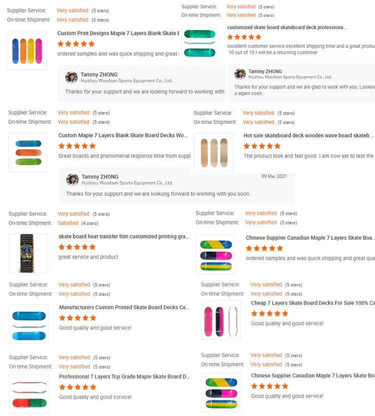Click the '09 Mar 2021' reply date

pyautogui.click(x=274, y=176)
